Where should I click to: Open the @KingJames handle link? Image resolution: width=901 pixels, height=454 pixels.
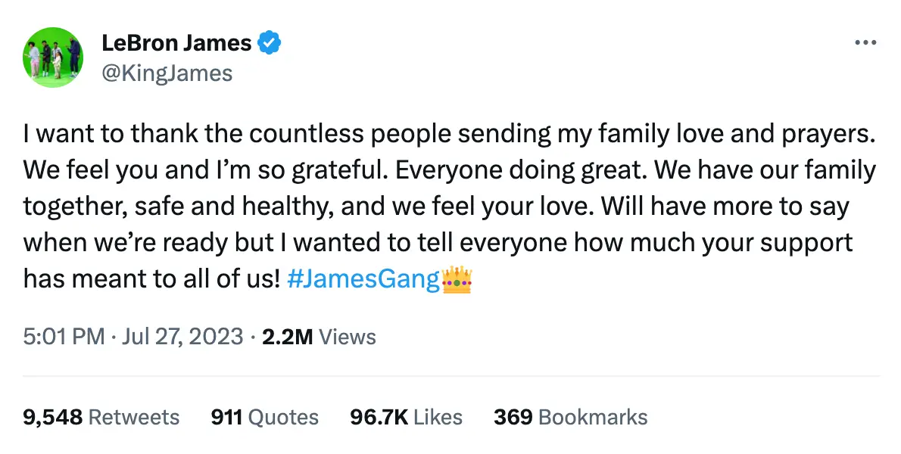coord(167,73)
